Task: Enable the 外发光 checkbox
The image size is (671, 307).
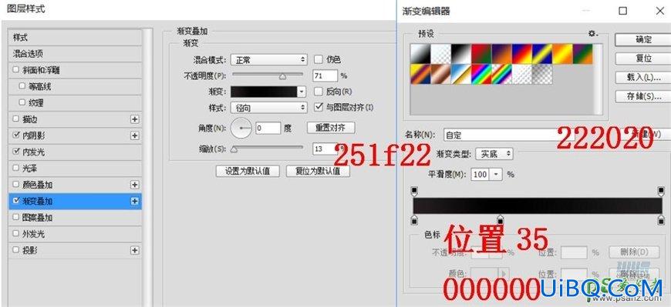Action: coord(16,234)
